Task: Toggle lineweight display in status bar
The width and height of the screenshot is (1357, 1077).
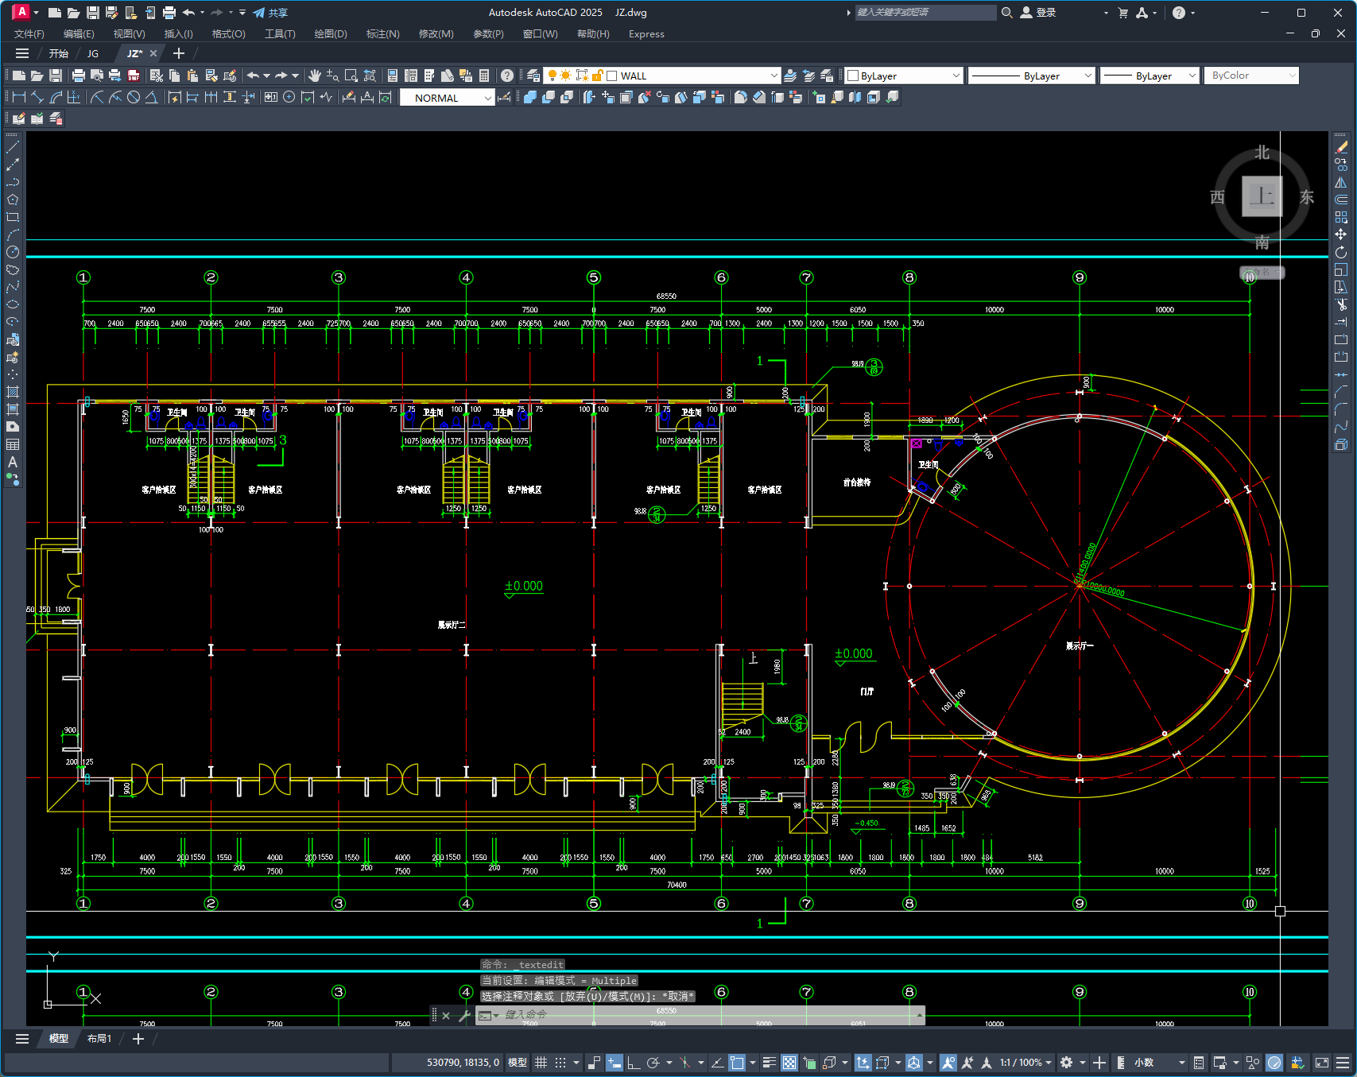Action: click(x=769, y=1063)
